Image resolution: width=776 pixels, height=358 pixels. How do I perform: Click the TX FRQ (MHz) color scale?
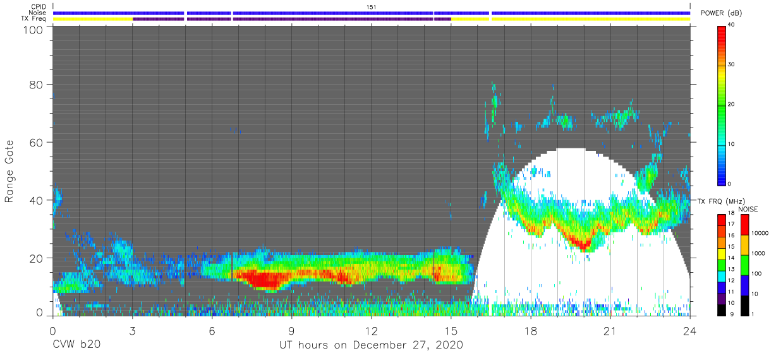point(722,265)
